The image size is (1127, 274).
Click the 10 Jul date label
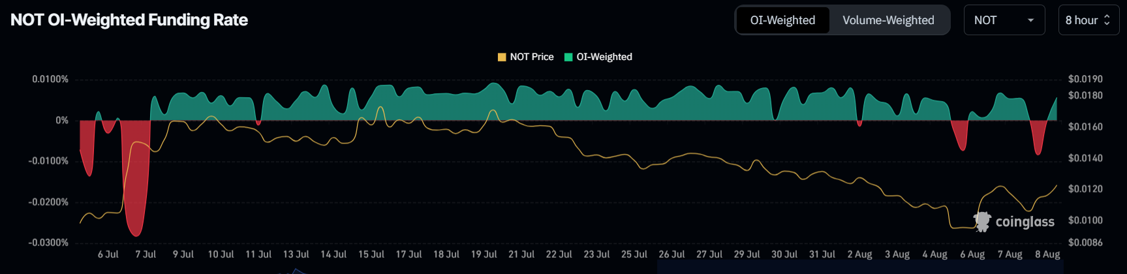click(x=221, y=254)
